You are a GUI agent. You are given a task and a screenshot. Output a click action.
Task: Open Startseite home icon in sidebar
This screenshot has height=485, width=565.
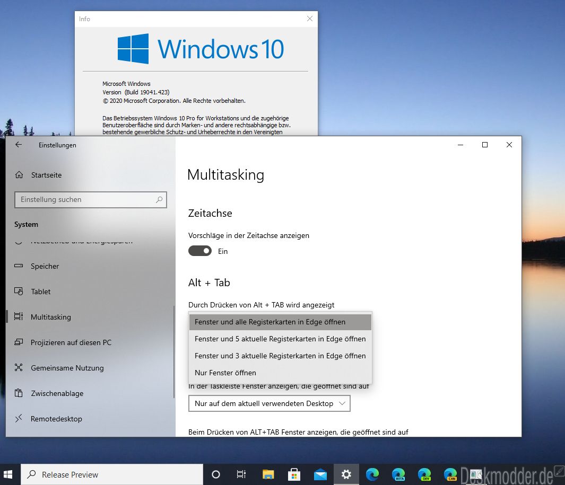[19, 175]
